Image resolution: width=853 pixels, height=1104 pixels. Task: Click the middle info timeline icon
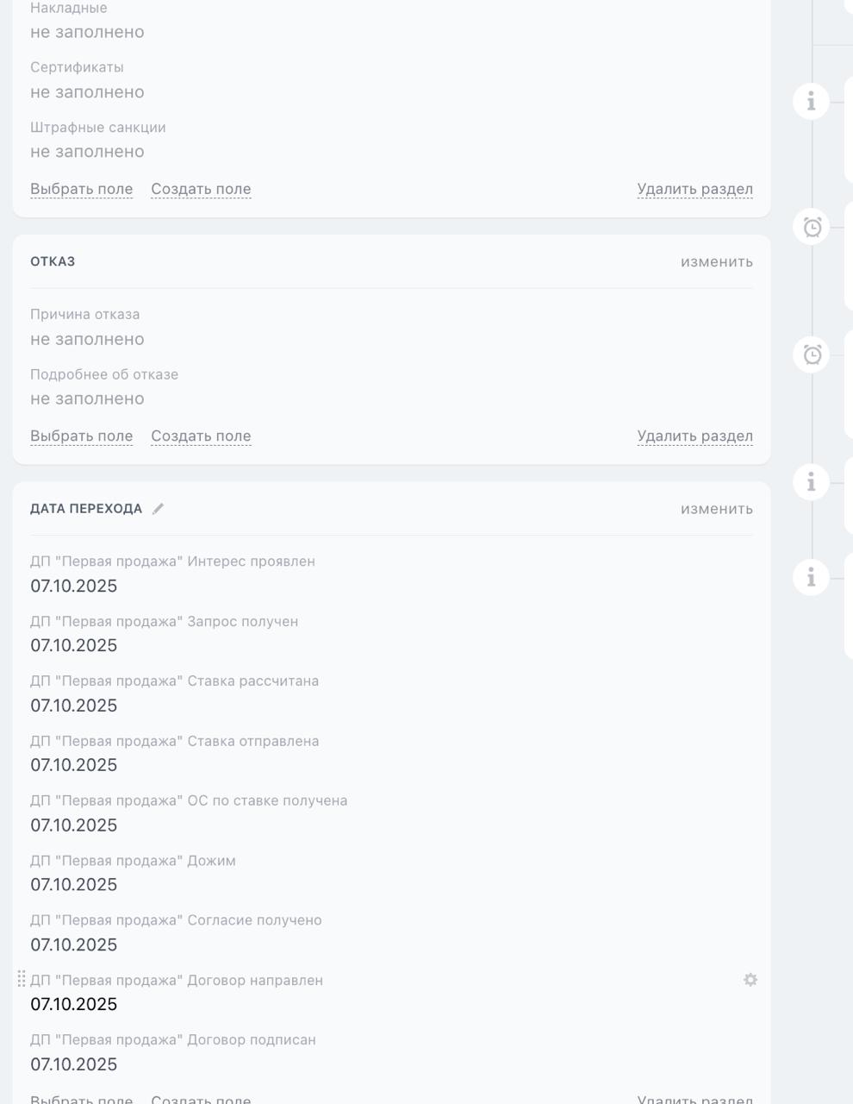(x=811, y=482)
